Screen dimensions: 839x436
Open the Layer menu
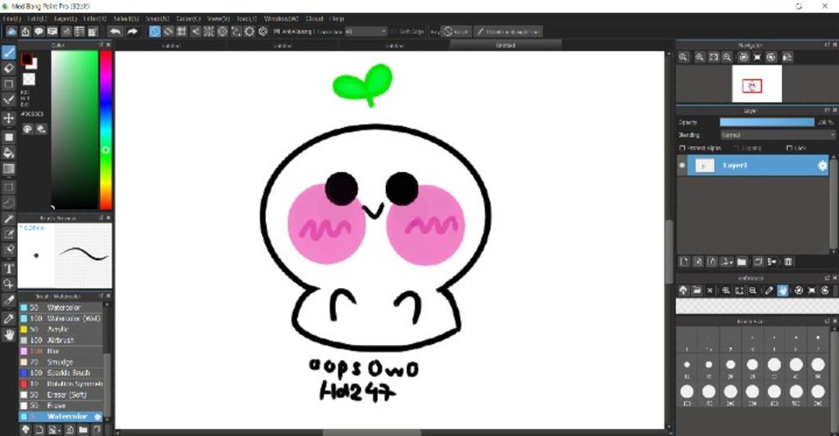(66, 19)
